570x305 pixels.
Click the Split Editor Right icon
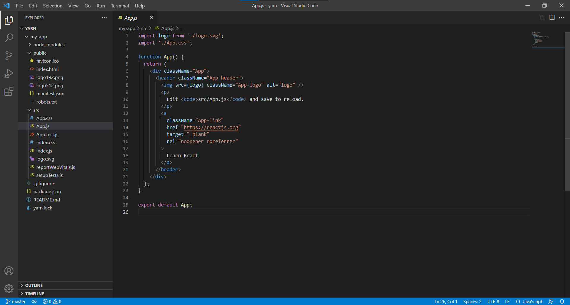coord(552,18)
